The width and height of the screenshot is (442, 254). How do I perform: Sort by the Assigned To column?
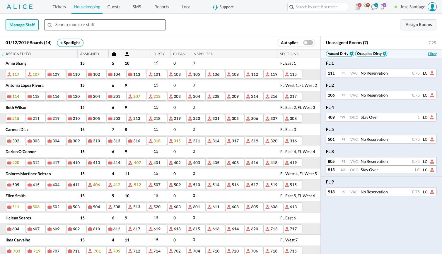coord(18,54)
